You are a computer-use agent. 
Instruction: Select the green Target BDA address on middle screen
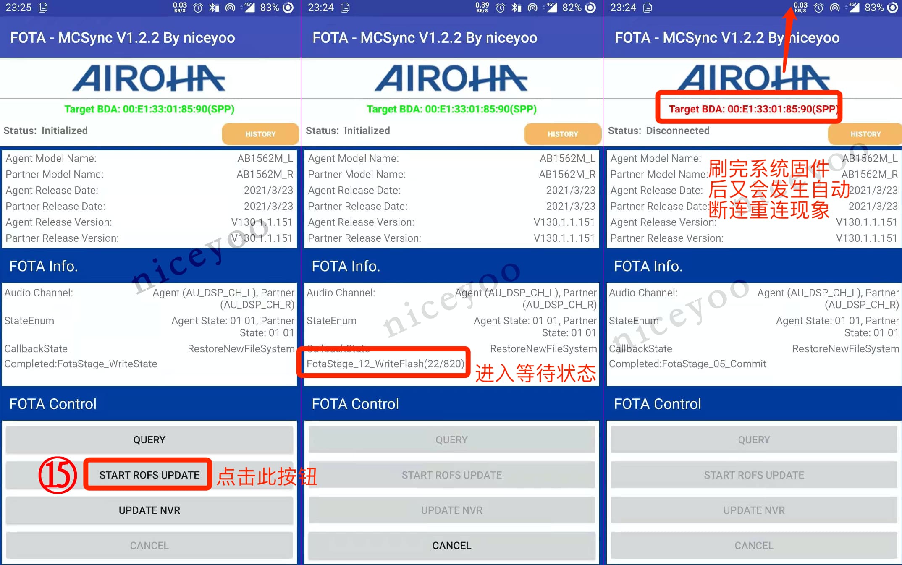pyautogui.click(x=451, y=109)
